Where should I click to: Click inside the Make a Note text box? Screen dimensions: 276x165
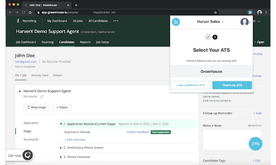[232, 140]
